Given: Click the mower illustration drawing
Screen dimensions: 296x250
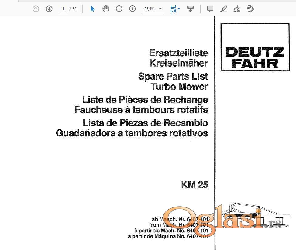Looking at the screenshot, I should coord(256,215).
